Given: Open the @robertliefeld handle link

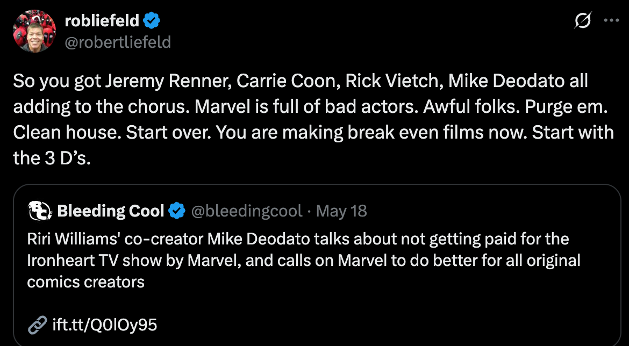Looking at the screenshot, I should (118, 42).
